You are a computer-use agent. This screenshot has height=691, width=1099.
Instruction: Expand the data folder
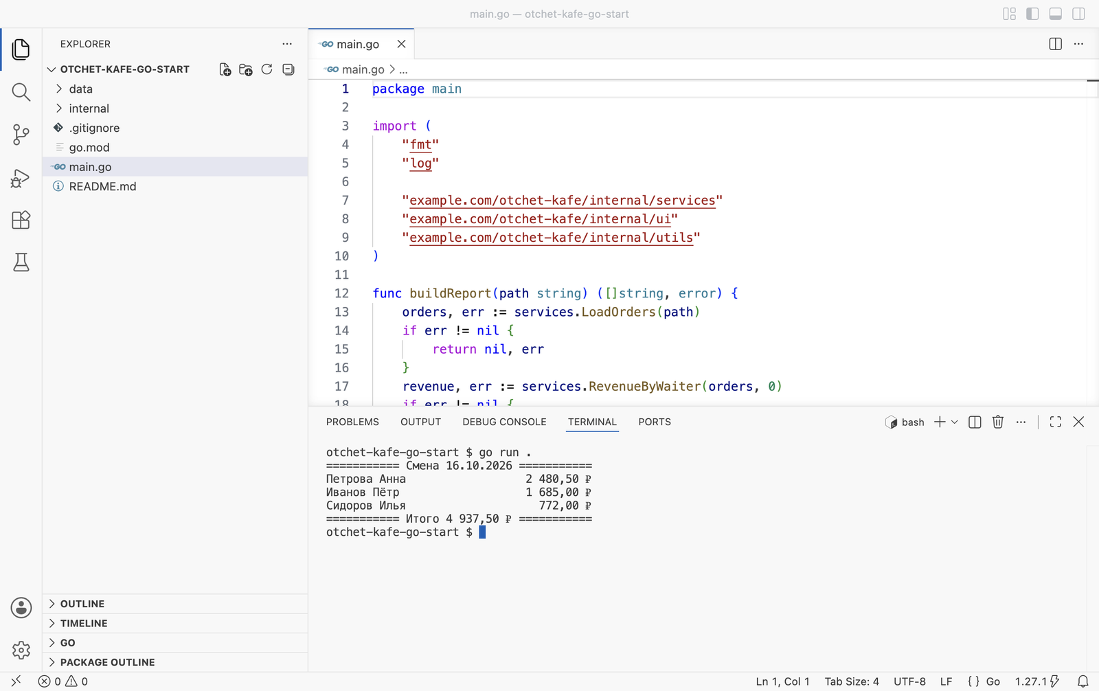pyautogui.click(x=175, y=89)
